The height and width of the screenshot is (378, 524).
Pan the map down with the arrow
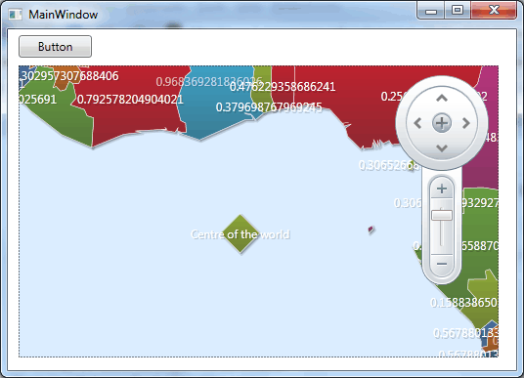click(442, 148)
